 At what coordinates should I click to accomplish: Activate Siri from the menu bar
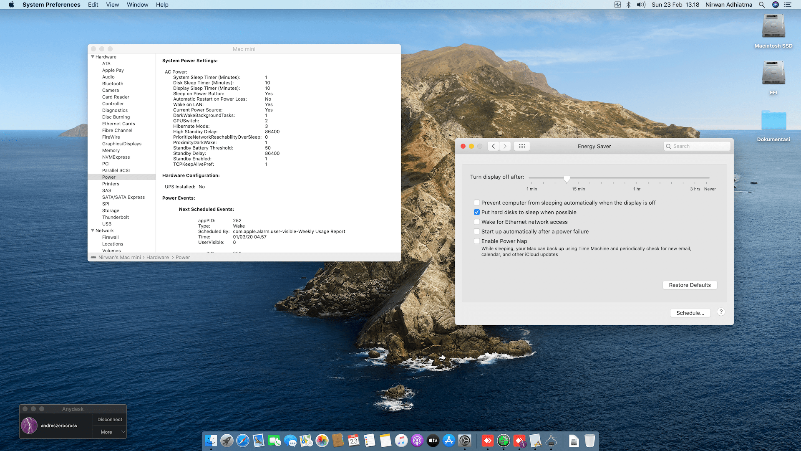(x=776, y=5)
